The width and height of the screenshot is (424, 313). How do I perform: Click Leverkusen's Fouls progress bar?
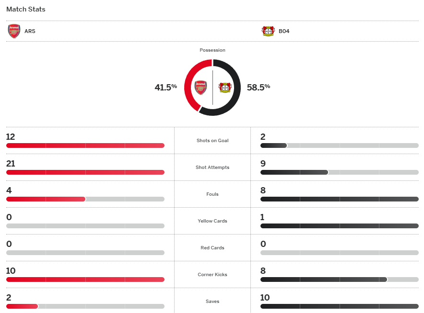[x=339, y=199]
